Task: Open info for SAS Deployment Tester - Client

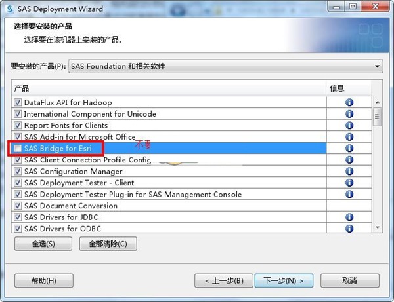Action: (349, 183)
